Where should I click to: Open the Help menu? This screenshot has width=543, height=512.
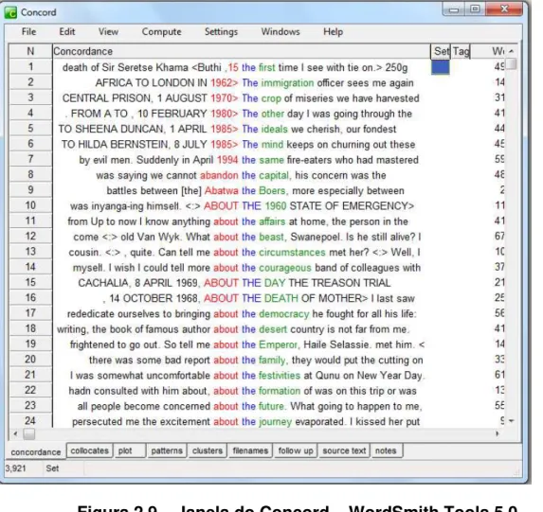coord(334,32)
